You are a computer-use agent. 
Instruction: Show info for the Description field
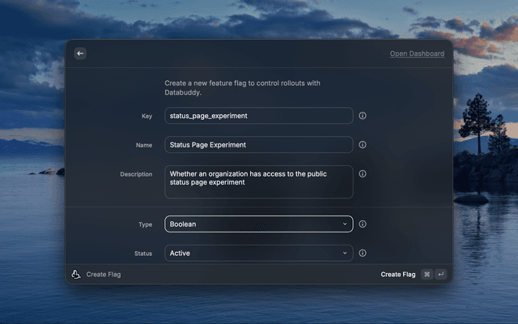coord(363,173)
